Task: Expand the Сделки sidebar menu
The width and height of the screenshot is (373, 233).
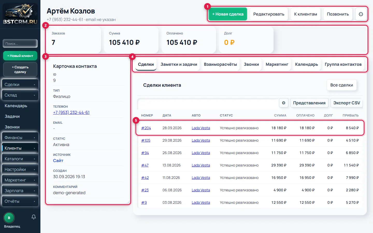Action: pos(20,84)
